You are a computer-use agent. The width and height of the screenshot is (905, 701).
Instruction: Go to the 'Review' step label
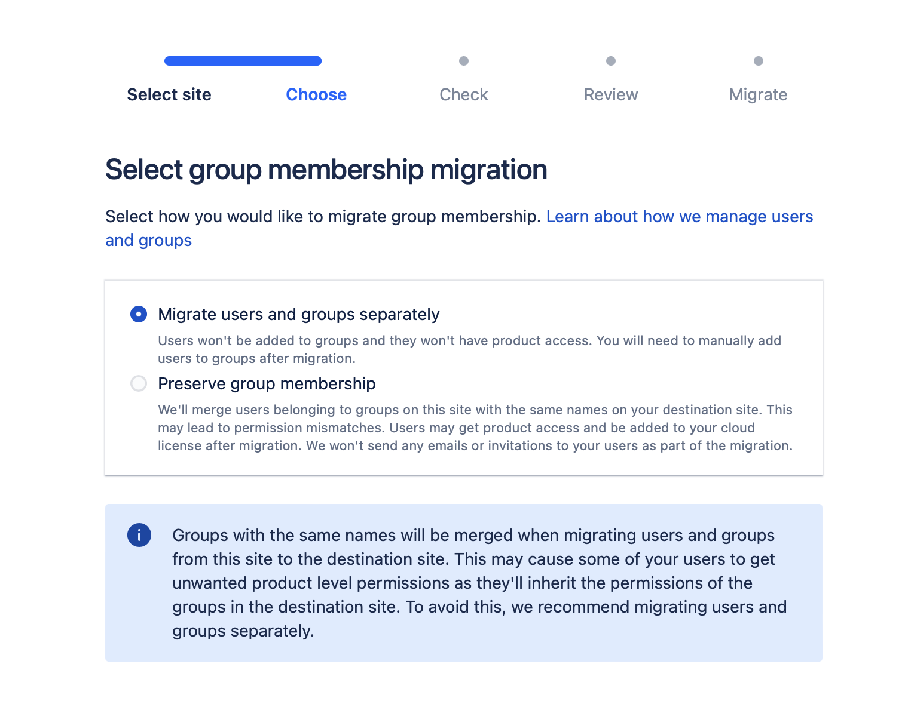click(x=611, y=94)
